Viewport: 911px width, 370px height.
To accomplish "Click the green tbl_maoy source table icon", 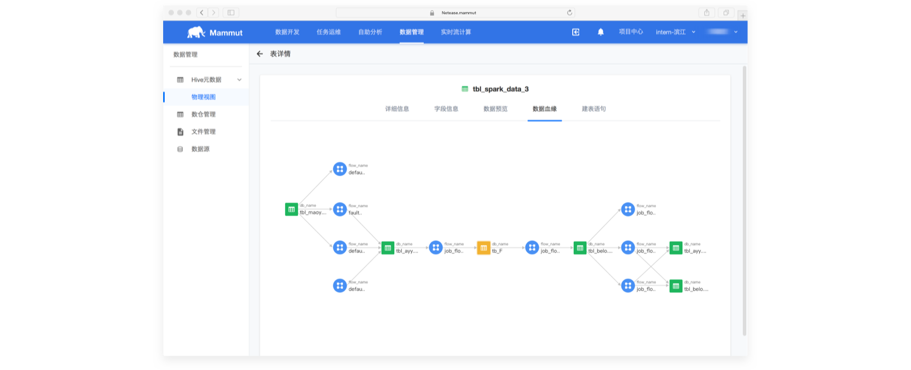I will tap(291, 209).
